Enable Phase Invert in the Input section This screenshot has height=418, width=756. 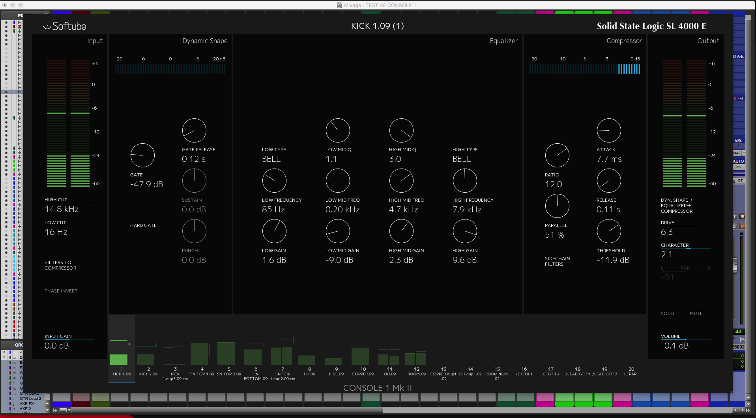(x=61, y=291)
